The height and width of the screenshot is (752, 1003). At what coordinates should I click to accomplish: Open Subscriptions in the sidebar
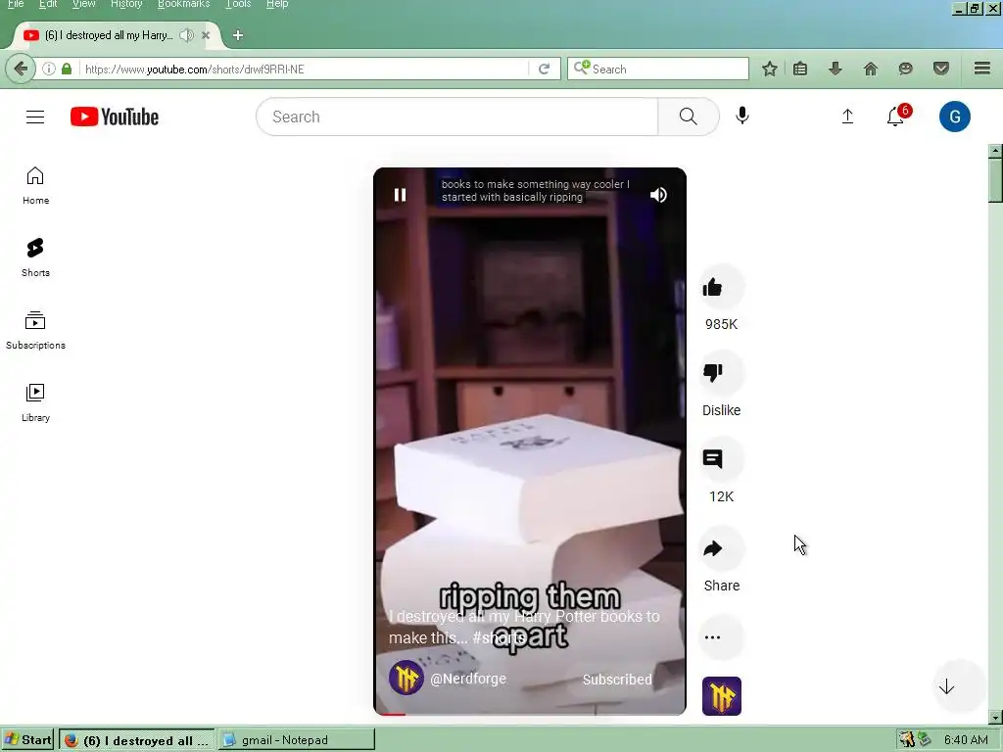35,330
